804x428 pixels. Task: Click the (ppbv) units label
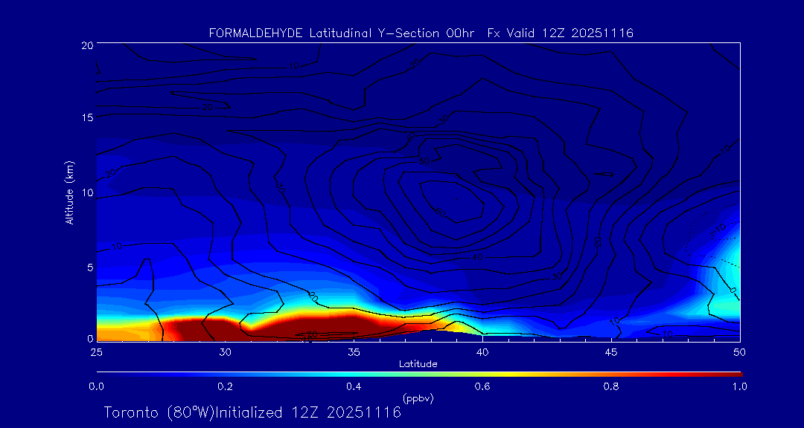click(x=418, y=398)
